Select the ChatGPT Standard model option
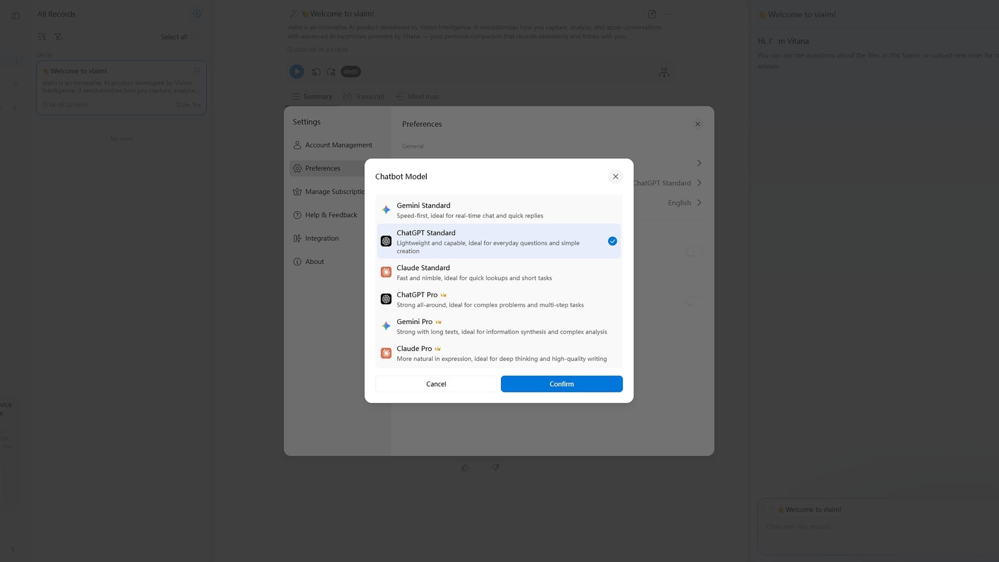999x562 pixels. coord(498,241)
